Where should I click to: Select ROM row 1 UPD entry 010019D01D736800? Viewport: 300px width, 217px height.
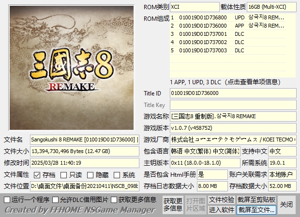(x=203, y=17)
